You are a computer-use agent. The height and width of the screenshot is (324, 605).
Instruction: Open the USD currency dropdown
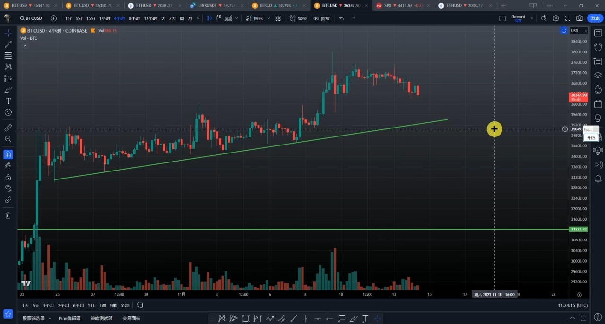pyautogui.click(x=579, y=31)
